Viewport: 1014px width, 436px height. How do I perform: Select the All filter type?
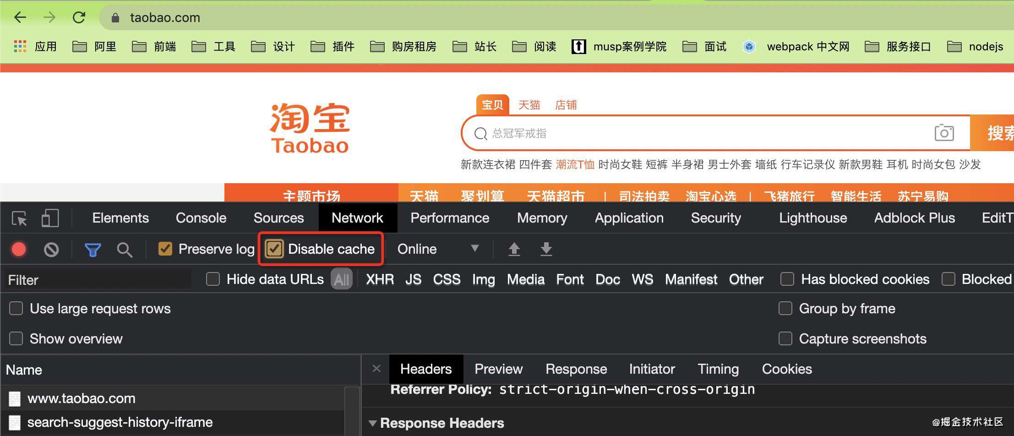(x=341, y=279)
